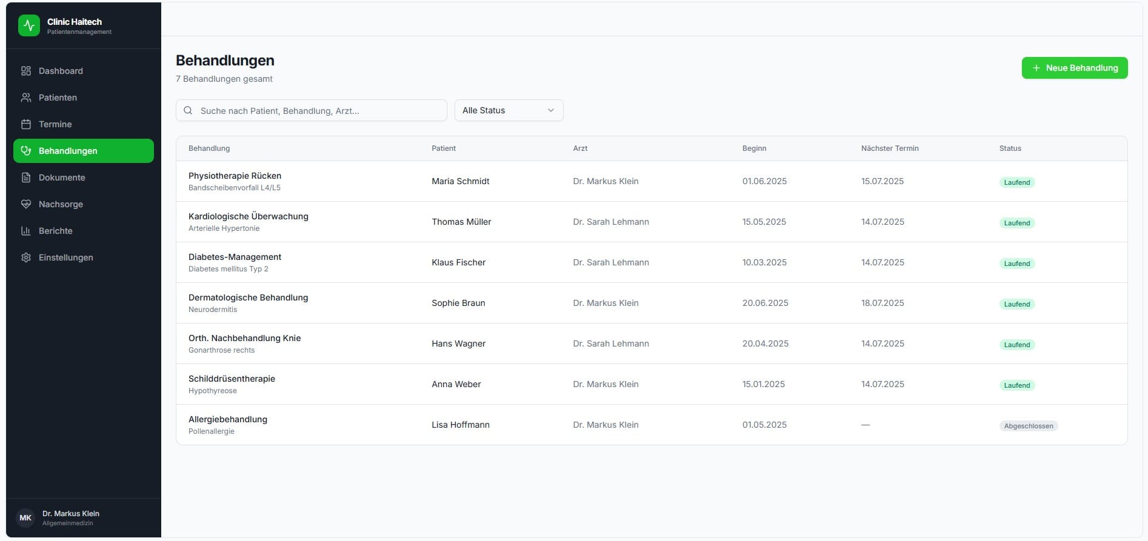Image resolution: width=1148 pixels, height=541 pixels.
Task: Click the Behandlung column header
Action: (x=209, y=148)
